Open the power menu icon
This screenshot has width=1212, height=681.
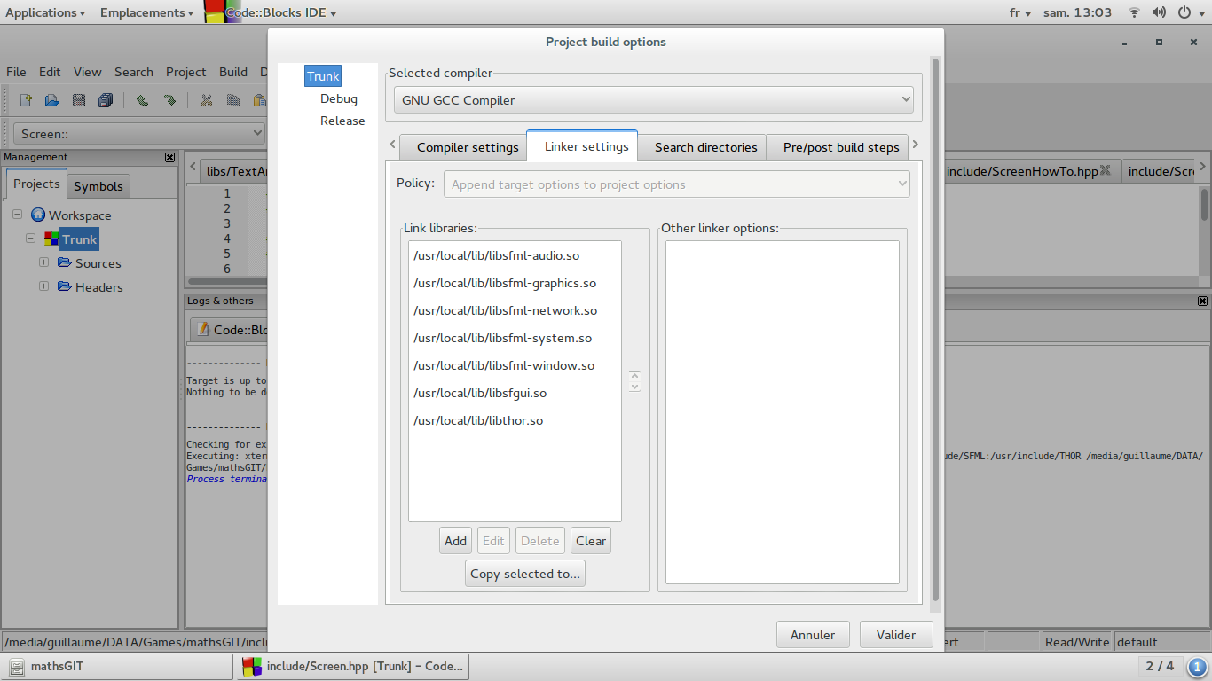pos(1184,12)
